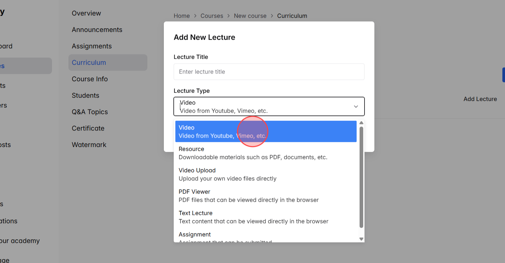Open the Watermark settings
The height and width of the screenshot is (263, 505).
click(x=89, y=145)
